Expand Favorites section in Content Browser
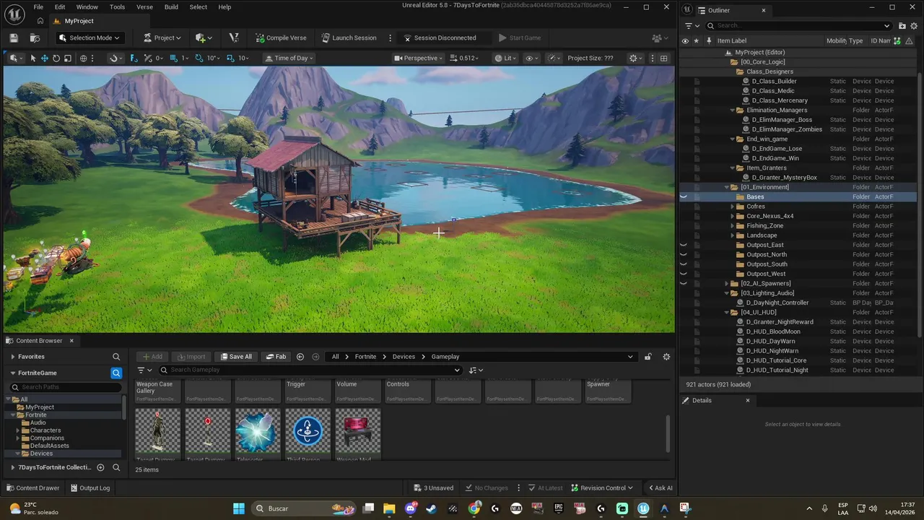The image size is (924, 520). pyautogui.click(x=12, y=357)
